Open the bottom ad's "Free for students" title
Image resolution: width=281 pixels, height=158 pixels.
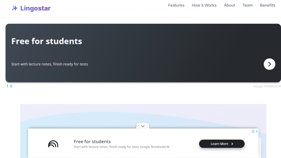coord(92,141)
